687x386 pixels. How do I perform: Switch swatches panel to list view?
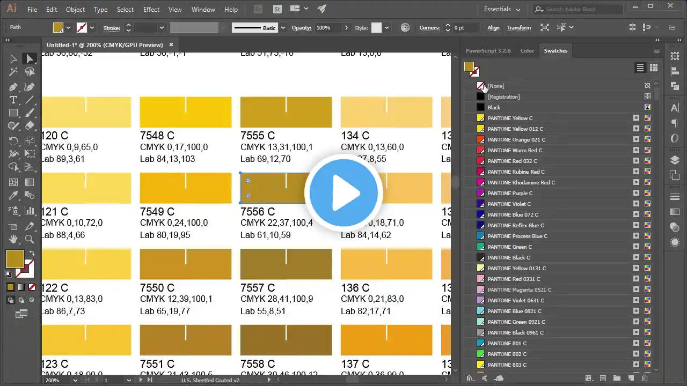(x=640, y=68)
